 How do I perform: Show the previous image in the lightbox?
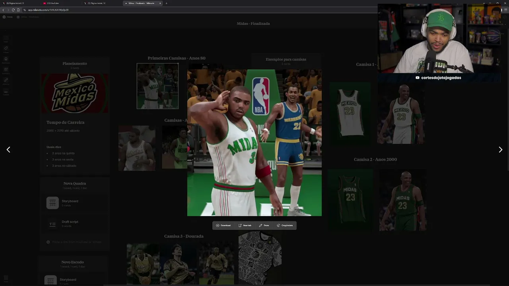(8, 150)
